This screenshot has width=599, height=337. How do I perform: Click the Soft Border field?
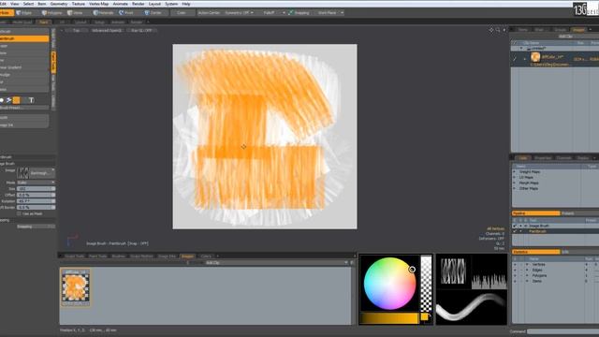tap(36, 207)
